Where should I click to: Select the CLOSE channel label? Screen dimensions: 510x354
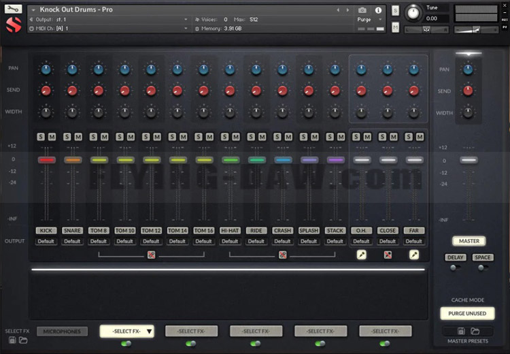[x=388, y=231]
